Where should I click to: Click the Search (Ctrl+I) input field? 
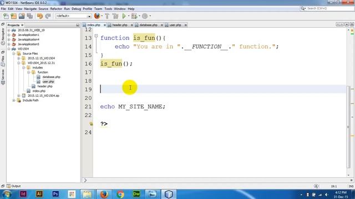(330, 8)
